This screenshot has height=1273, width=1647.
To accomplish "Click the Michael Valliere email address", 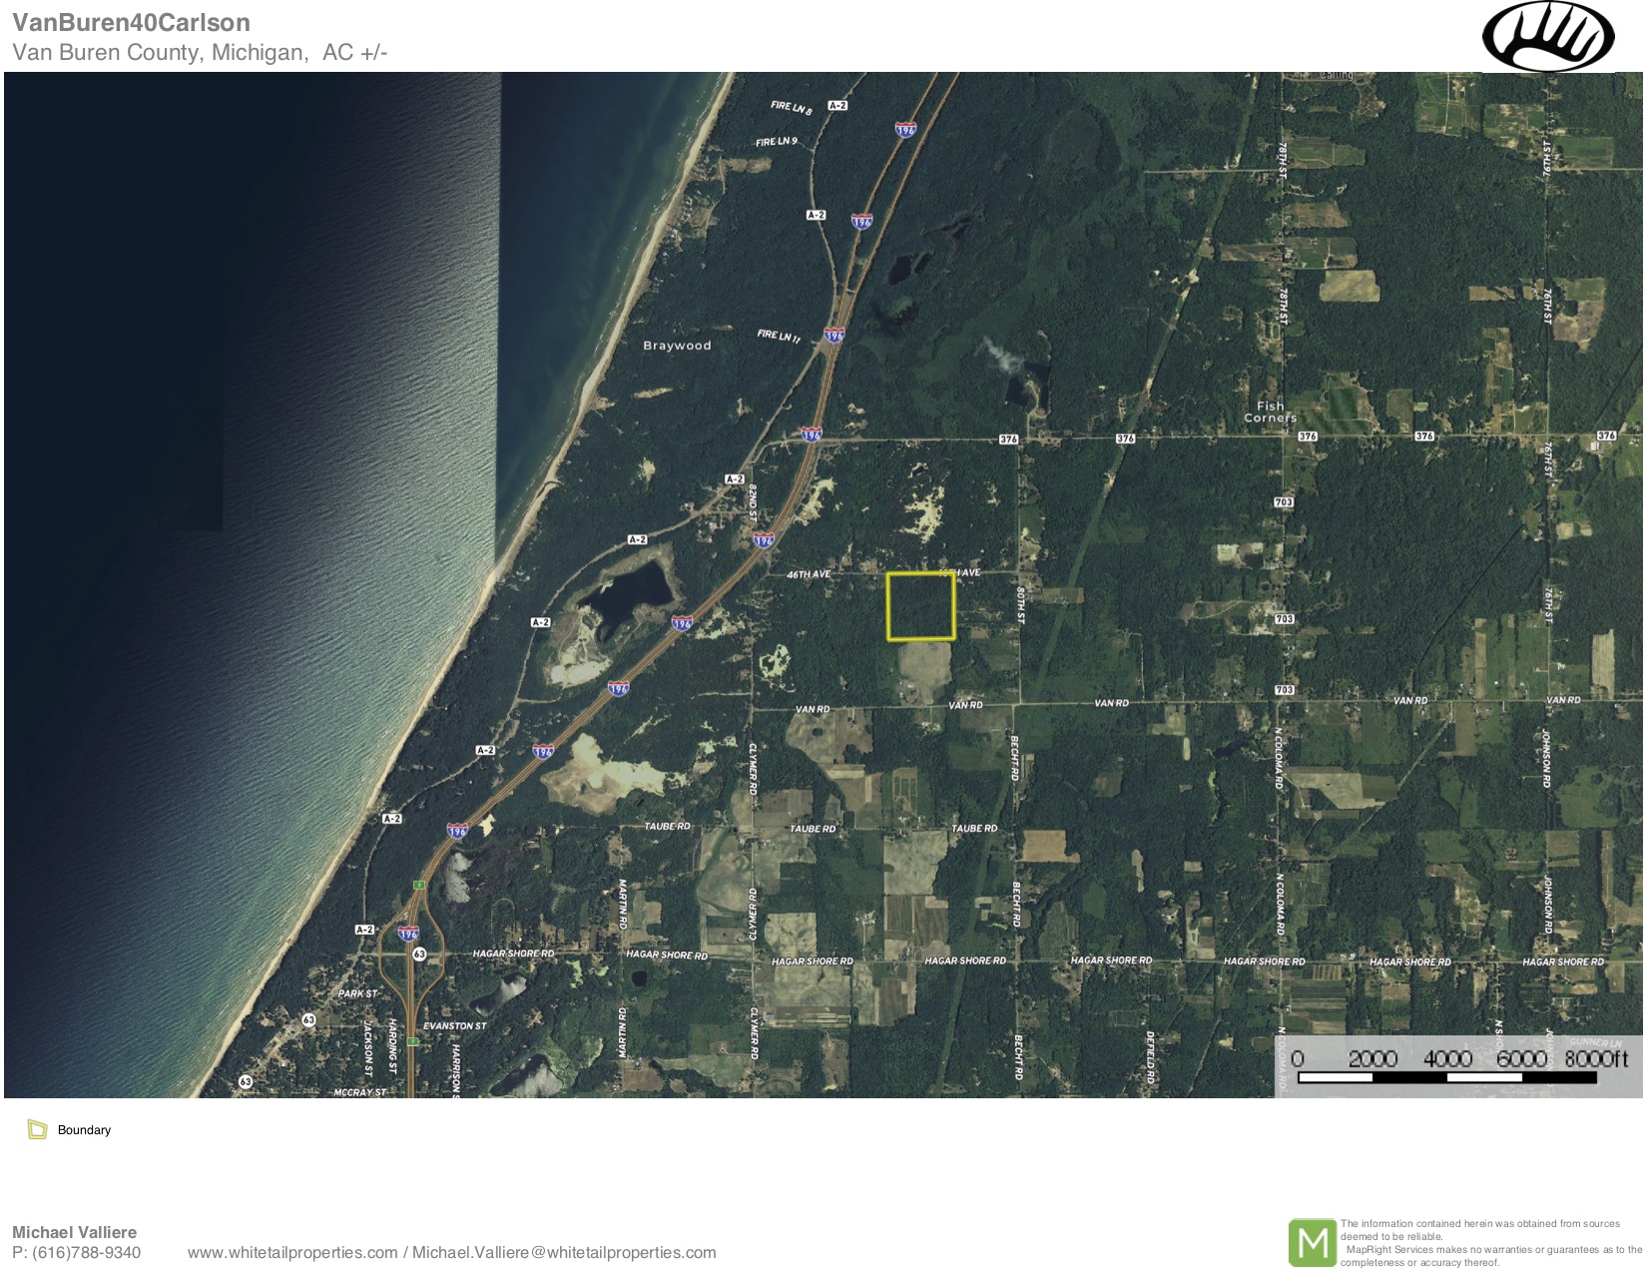I will pyautogui.click(x=564, y=1253).
